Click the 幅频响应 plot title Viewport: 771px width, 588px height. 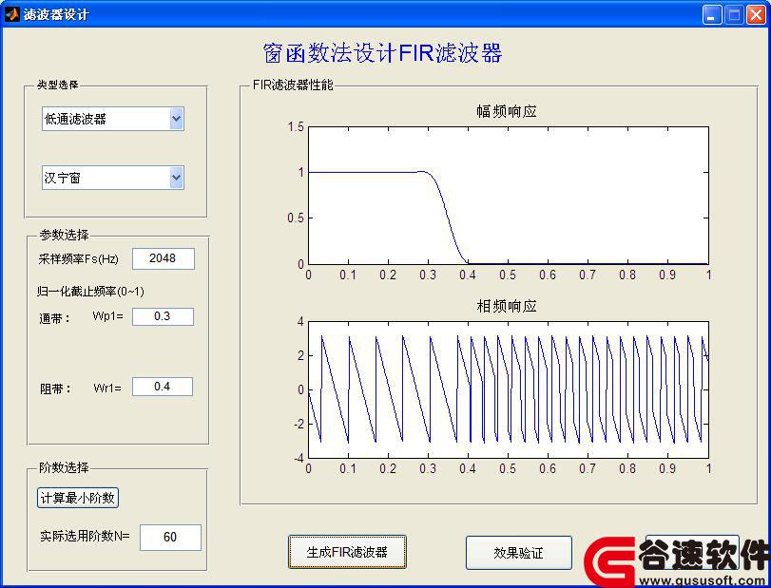click(507, 111)
